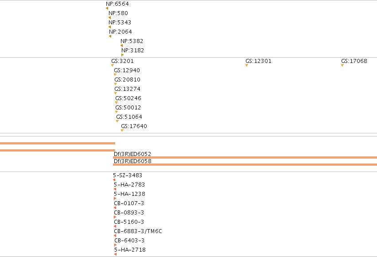Click the red arrow under CB-0107-3
Viewport: 377px width, 257px height.
[x=115, y=208]
